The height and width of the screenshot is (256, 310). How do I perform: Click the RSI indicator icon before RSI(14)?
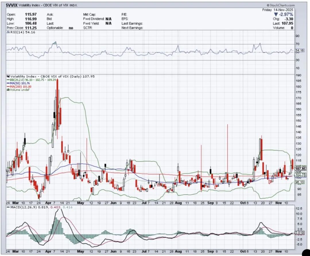(x=8, y=32)
